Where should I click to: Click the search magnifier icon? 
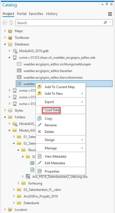click(105, 23)
